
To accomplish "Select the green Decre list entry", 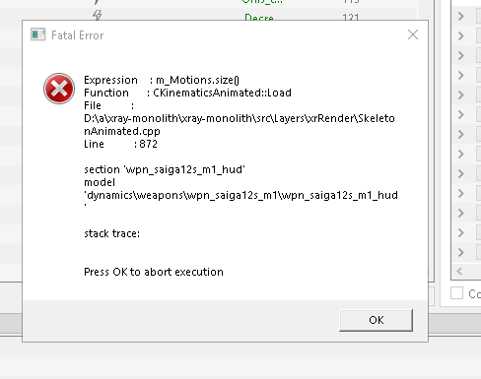I will (259, 17).
